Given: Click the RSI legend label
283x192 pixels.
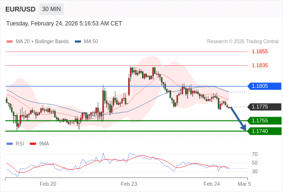Looking at the screenshot, I should coord(20,144).
